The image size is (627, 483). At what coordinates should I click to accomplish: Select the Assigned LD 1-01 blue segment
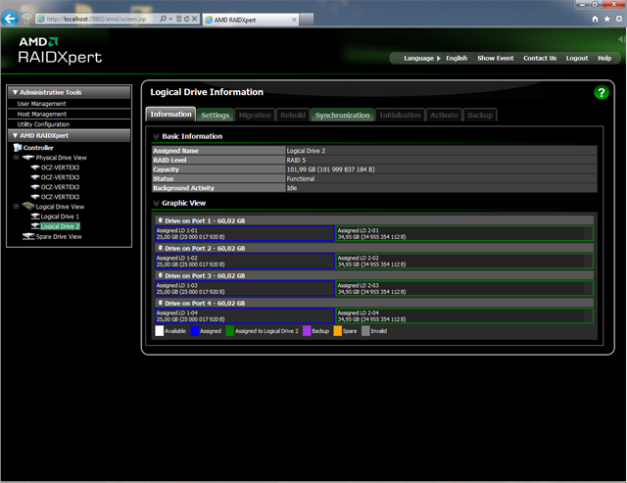245,233
